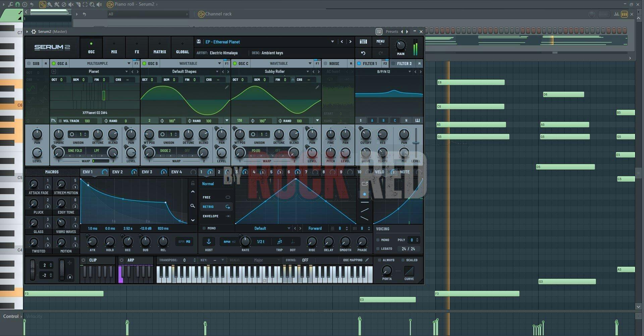Open the Serum preset browser list icon
The height and width of the screenshot is (336, 644).
(363, 42)
